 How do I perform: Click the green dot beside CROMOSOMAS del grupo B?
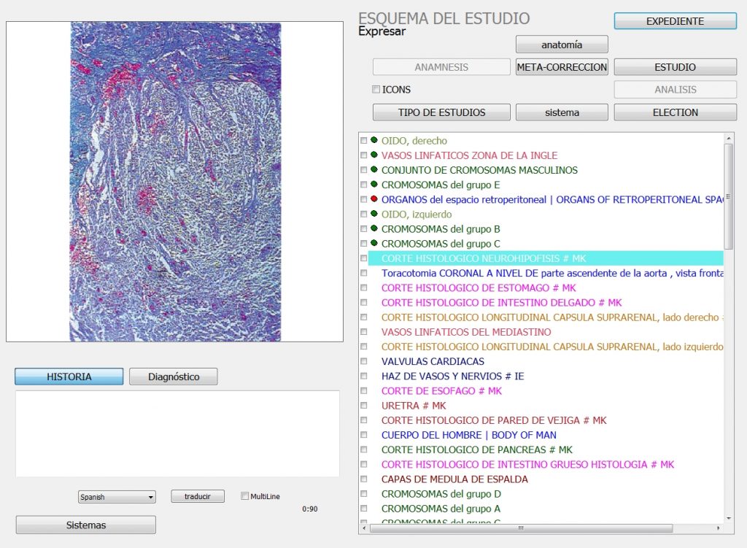374,228
